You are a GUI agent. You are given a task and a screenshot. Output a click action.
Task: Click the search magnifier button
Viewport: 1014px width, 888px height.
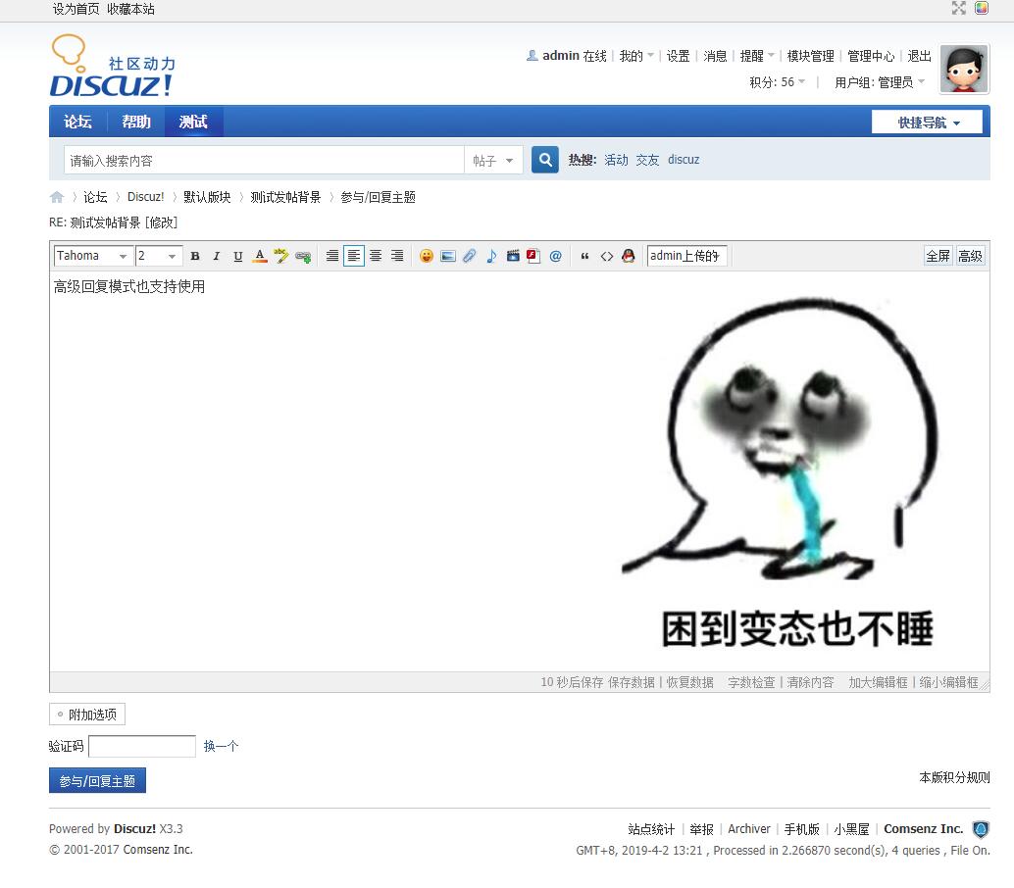545,160
